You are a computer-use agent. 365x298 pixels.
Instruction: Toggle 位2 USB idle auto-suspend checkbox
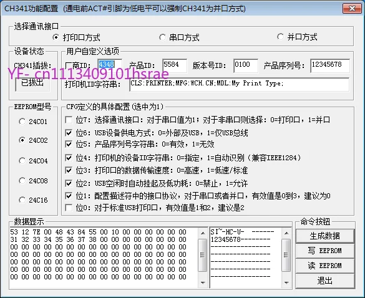[69, 183]
